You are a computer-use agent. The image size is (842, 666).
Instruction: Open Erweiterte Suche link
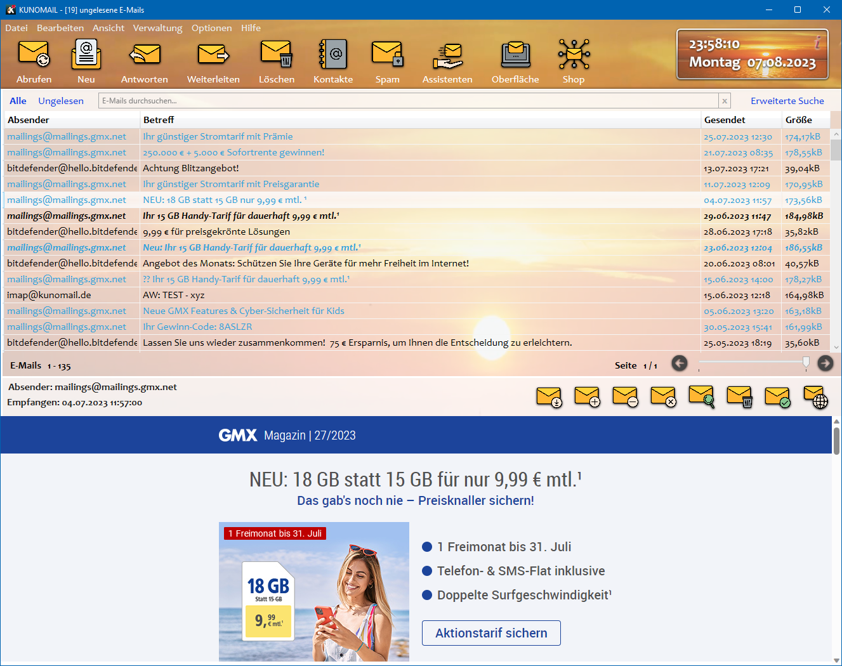tap(787, 101)
